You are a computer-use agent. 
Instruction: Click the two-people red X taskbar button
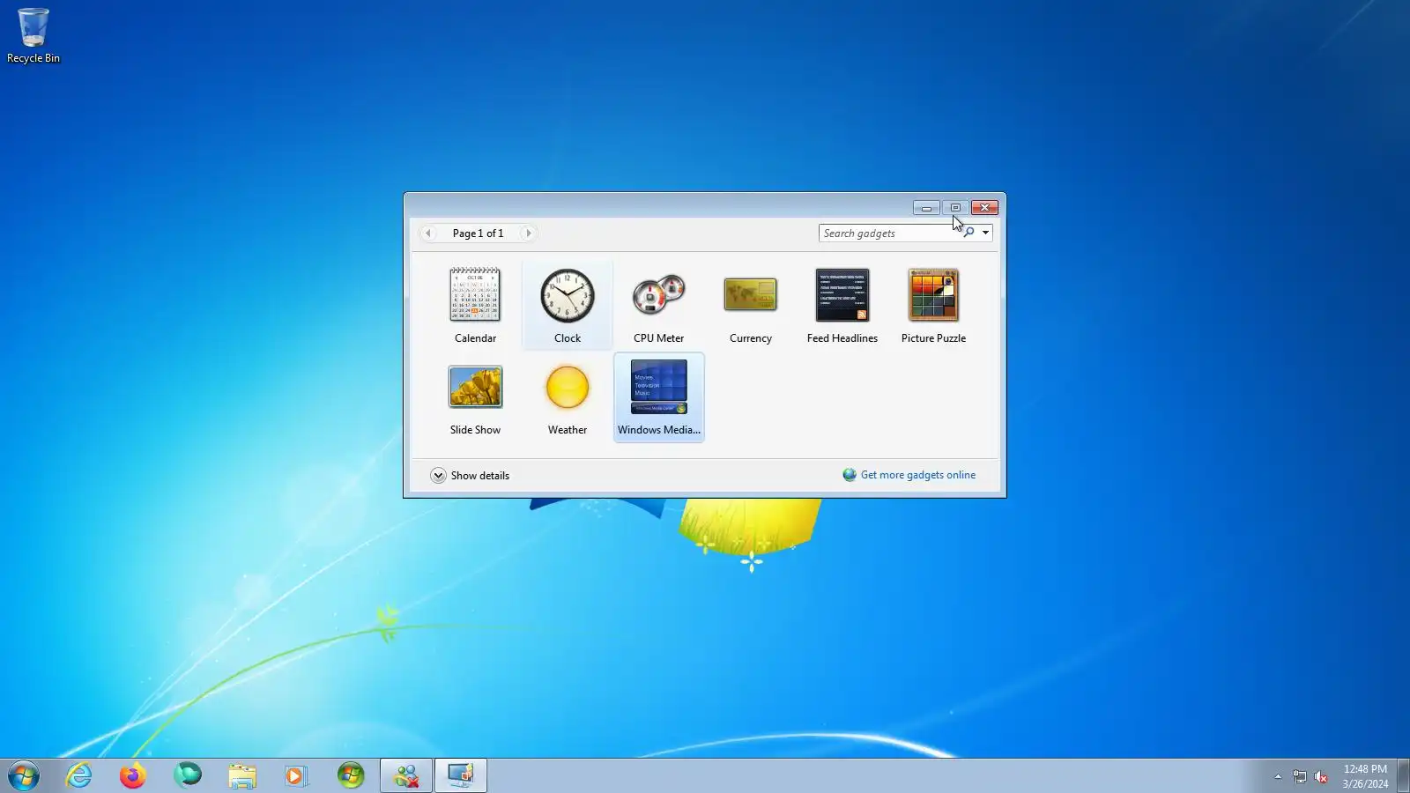click(406, 775)
